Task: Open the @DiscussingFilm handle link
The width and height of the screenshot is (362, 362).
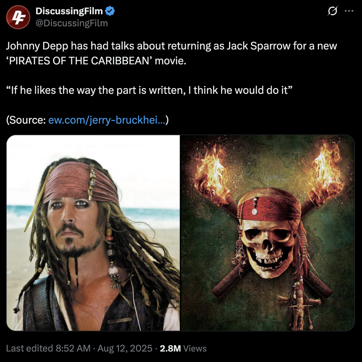Action: click(x=72, y=23)
